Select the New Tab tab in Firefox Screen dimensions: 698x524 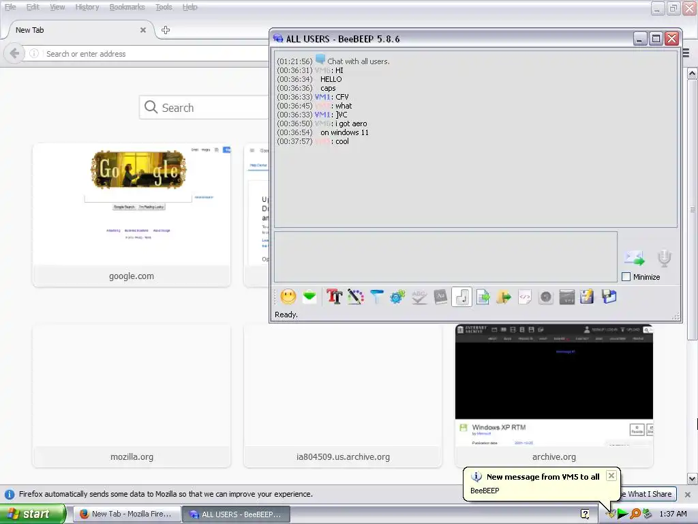(80, 30)
